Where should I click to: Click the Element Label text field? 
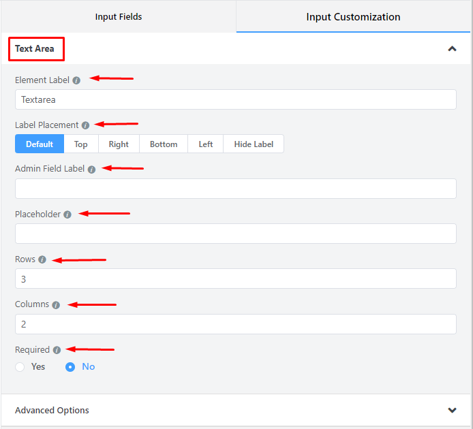[236, 99]
